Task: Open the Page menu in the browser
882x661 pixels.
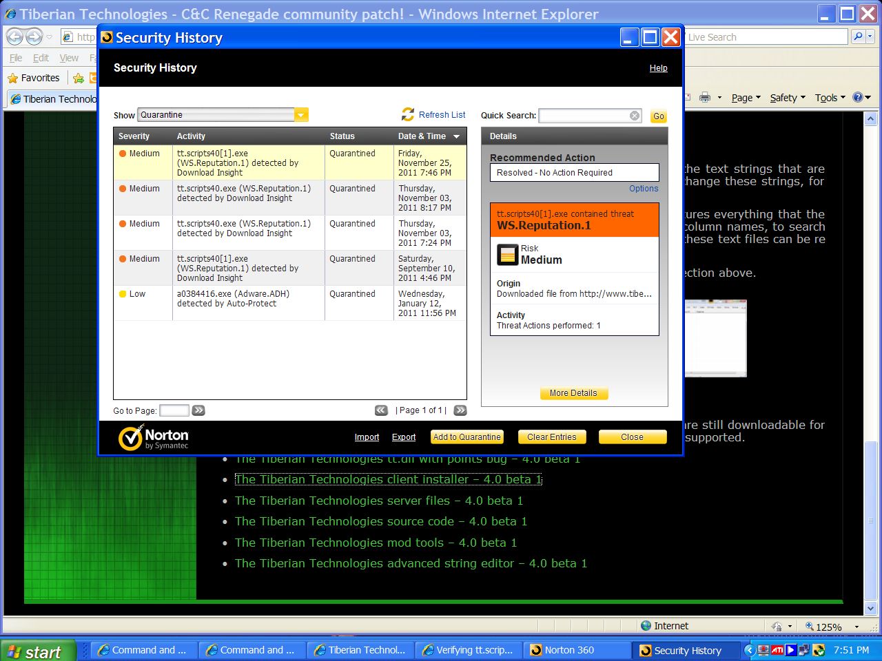Action: point(746,98)
